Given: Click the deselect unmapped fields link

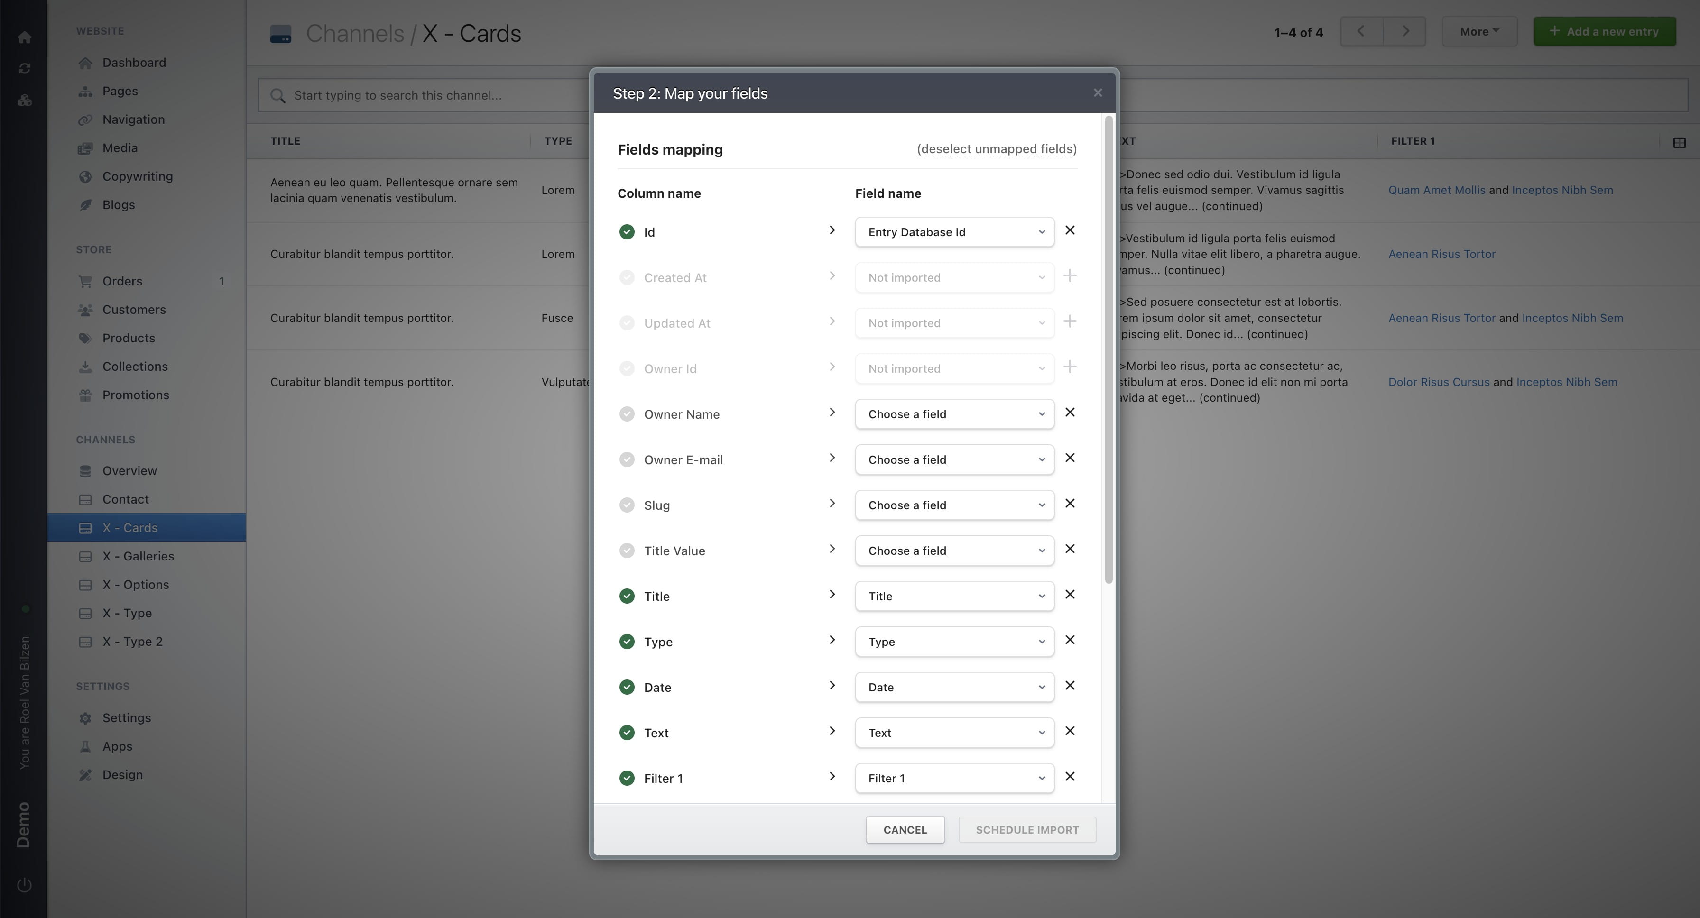Looking at the screenshot, I should 997,149.
